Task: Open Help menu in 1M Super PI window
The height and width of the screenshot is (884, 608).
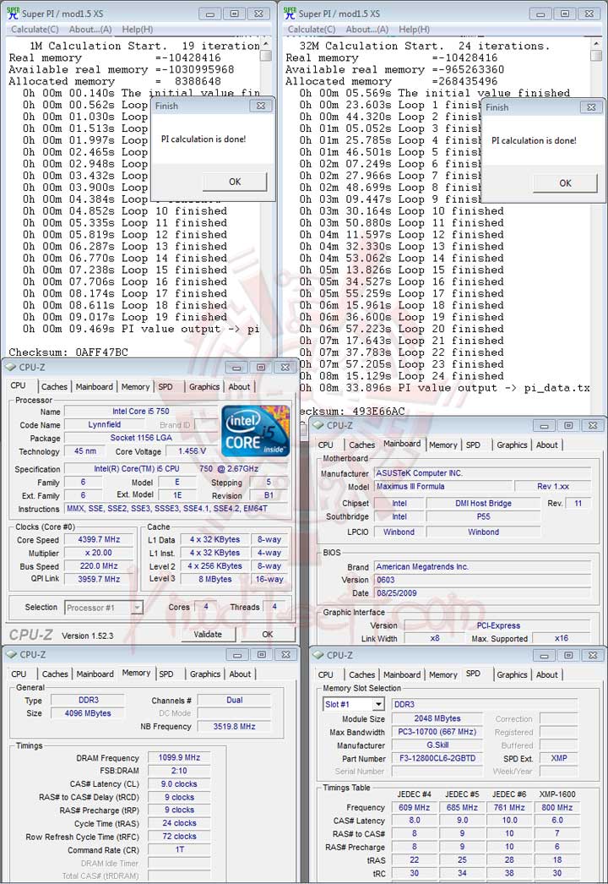Action: (138, 30)
